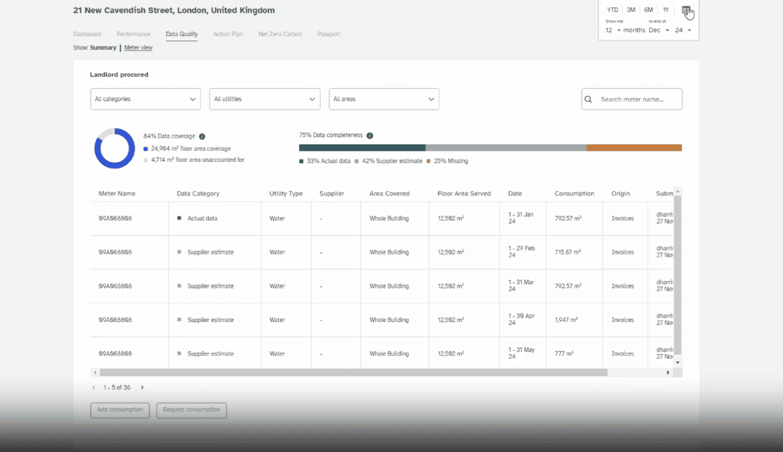Open the Dec end-month dropdown
The width and height of the screenshot is (783, 452).
659,30
